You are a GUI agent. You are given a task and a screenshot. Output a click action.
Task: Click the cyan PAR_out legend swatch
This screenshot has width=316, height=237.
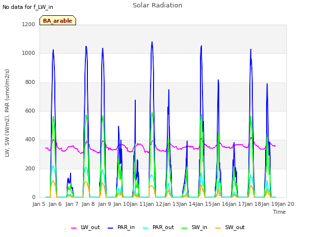click(x=145, y=228)
